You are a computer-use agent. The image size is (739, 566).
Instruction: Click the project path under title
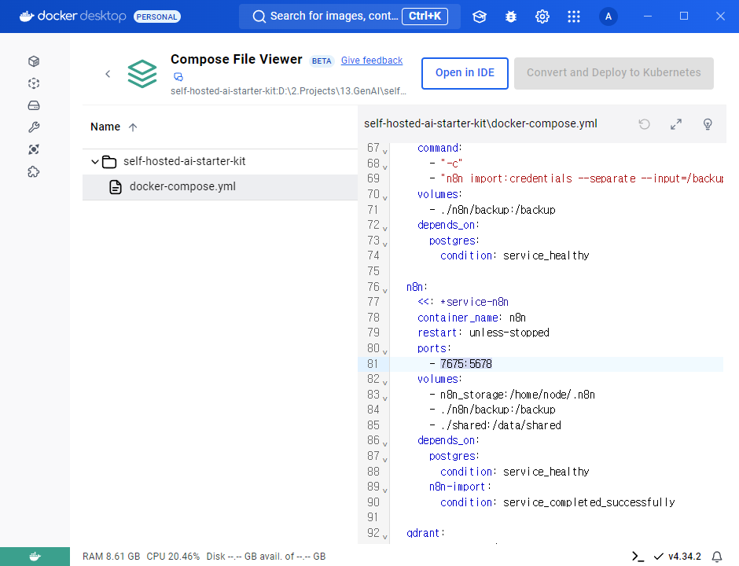[x=289, y=91]
